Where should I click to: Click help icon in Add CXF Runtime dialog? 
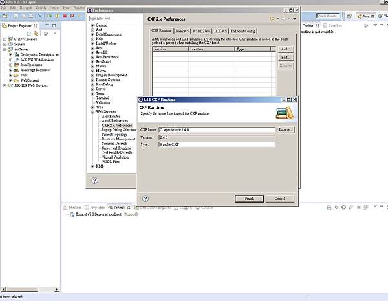145,199
